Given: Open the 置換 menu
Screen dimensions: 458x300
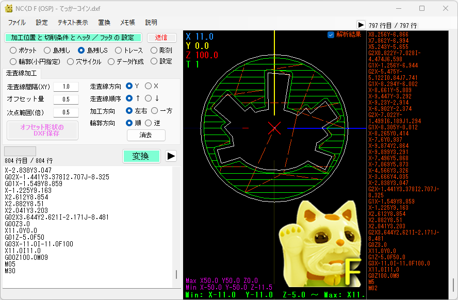Looking at the screenshot, I should point(104,23).
